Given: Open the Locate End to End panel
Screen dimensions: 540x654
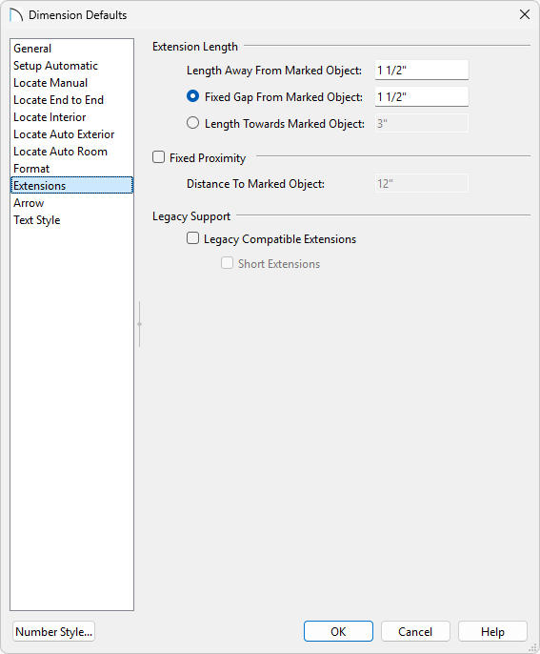Looking at the screenshot, I should (x=71, y=100).
